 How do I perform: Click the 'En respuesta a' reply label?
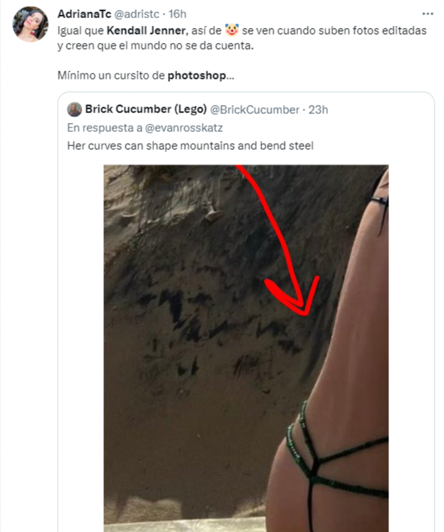pos(104,128)
